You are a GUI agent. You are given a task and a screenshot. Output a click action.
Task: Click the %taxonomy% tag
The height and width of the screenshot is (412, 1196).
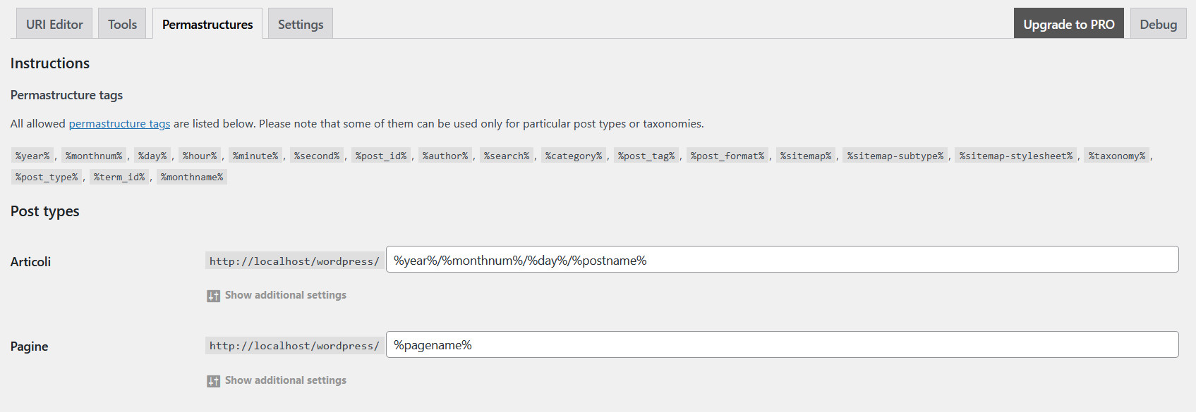(x=1117, y=156)
